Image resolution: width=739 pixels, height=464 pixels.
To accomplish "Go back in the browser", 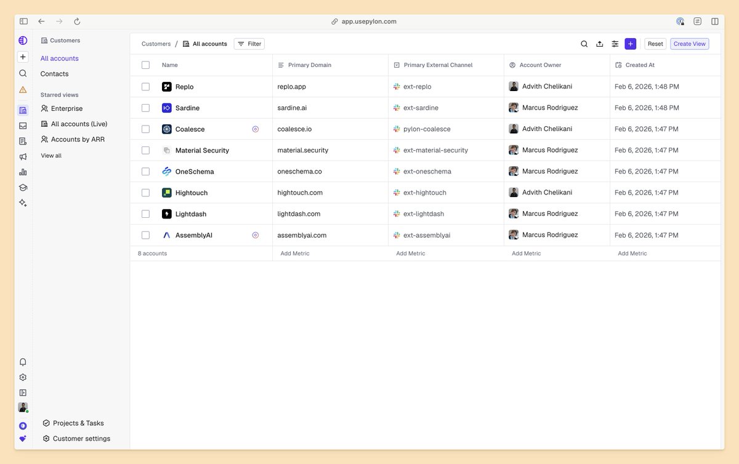I will pos(41,21).
